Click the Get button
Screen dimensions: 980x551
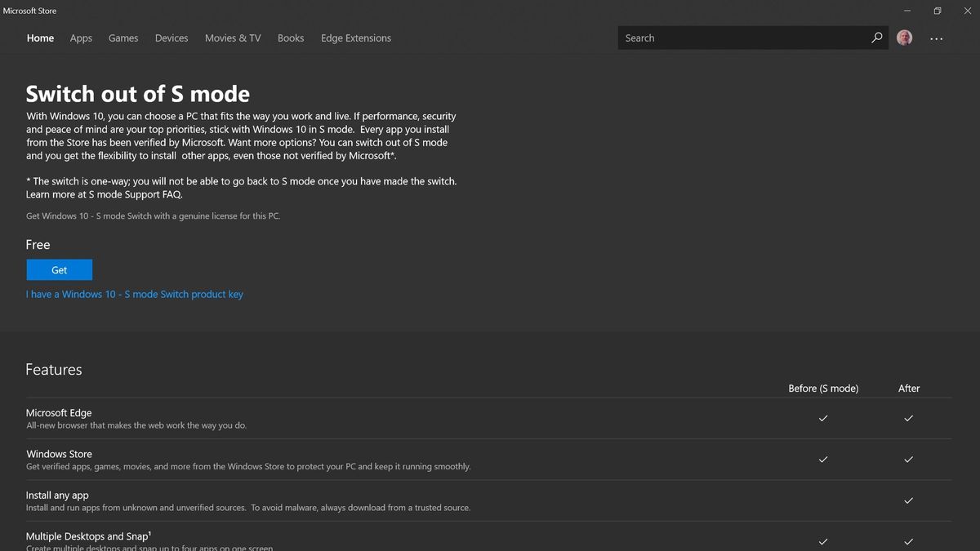click(59, 269)
